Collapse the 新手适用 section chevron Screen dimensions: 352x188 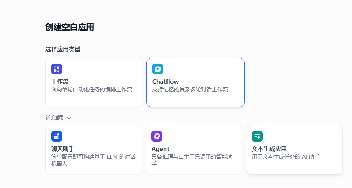[x=69, y=118]
